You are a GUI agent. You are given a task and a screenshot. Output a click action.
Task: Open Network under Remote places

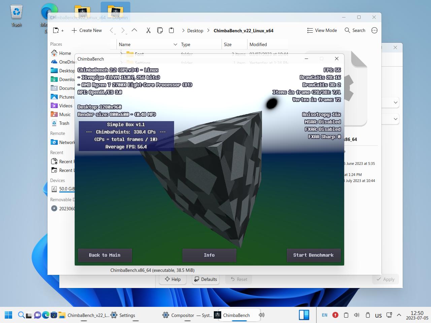tap(62, 142)
